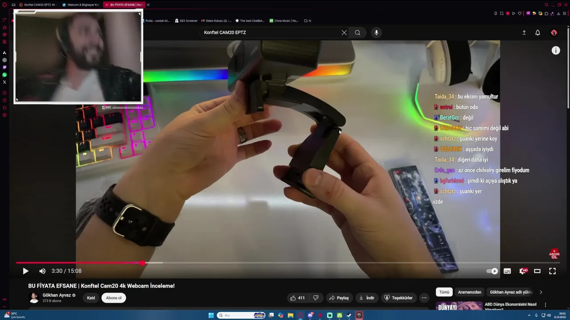The width and height of the screenshot is (570, 320).
Task: Select the Aramanızdan filter chip
Action: 469,292
